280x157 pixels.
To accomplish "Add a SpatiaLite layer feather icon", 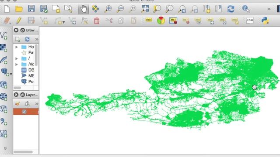I will 3,60.
